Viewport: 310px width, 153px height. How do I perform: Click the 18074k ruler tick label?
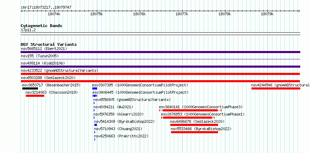click(54, 14)
